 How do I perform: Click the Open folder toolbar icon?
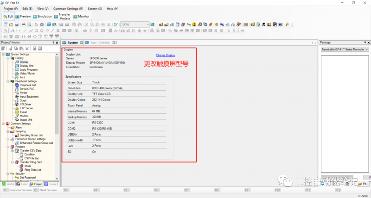click(x=11, y=25)
